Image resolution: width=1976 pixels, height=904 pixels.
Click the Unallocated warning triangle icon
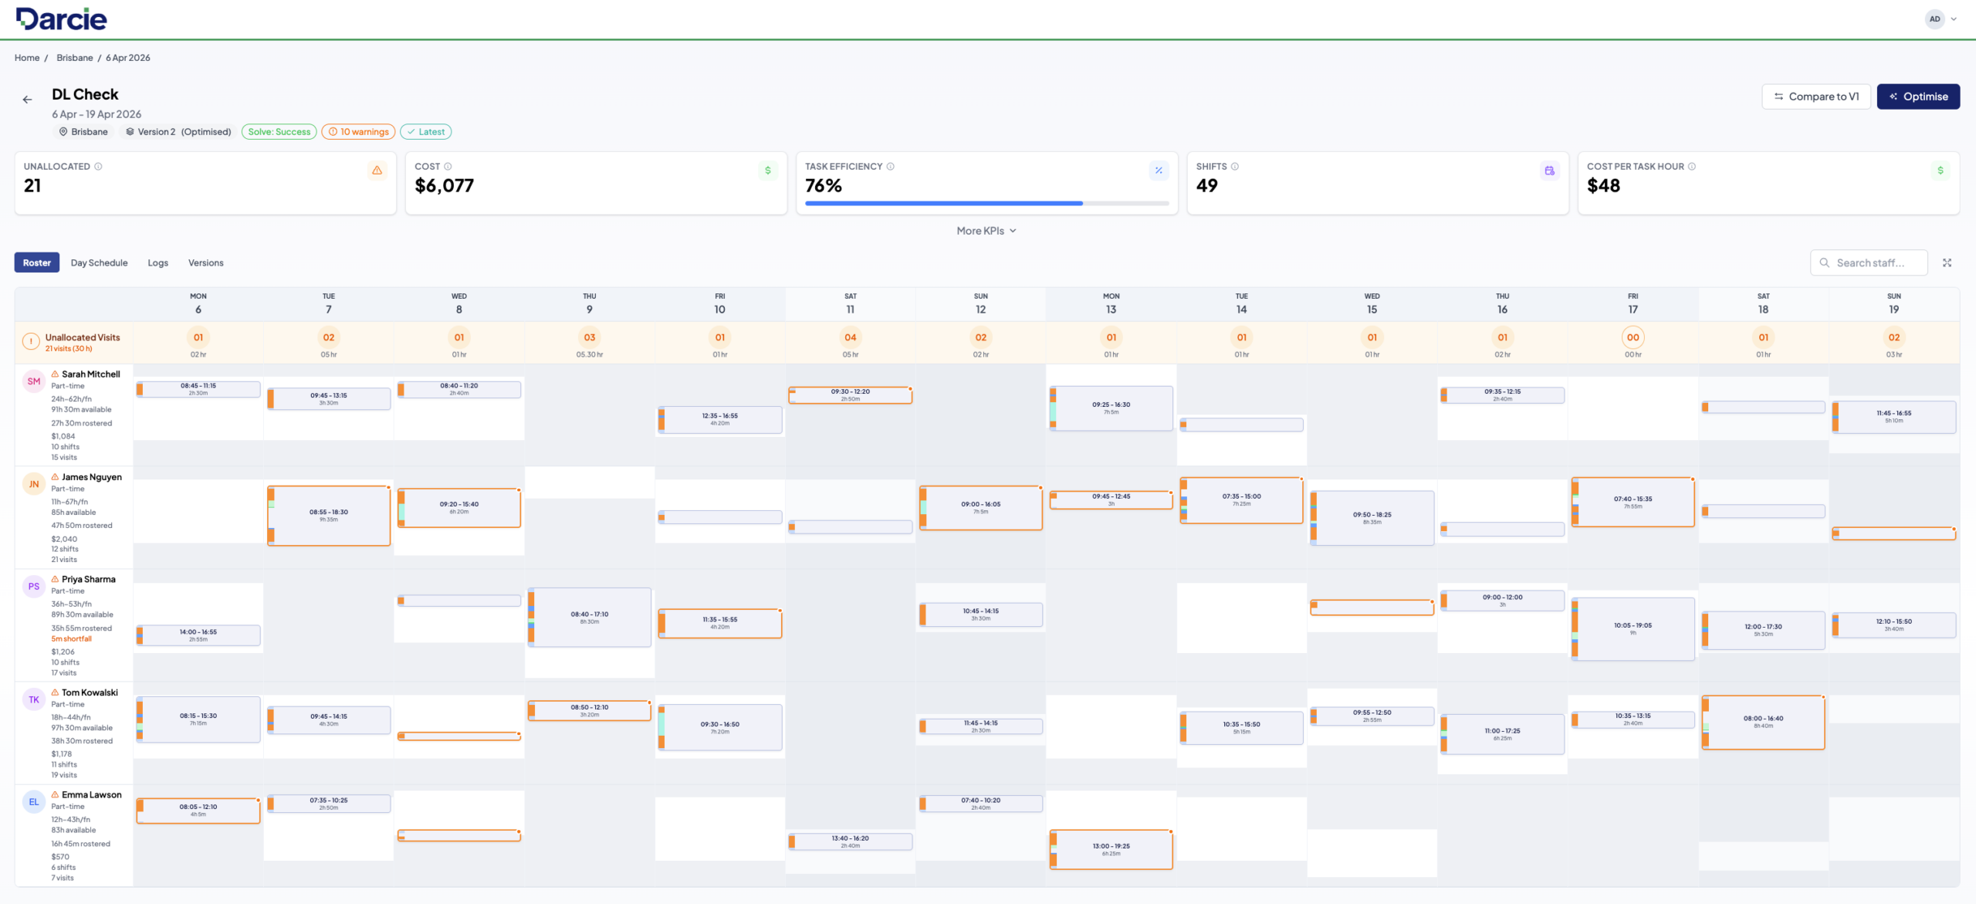pos(377,171)
